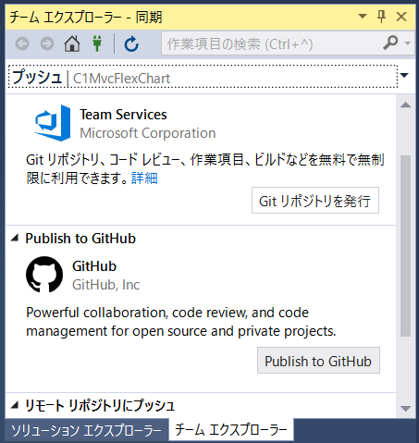The image size is (419, 443).
Task: Click the vertical scrollbar thumb
Action: [405, 246]
